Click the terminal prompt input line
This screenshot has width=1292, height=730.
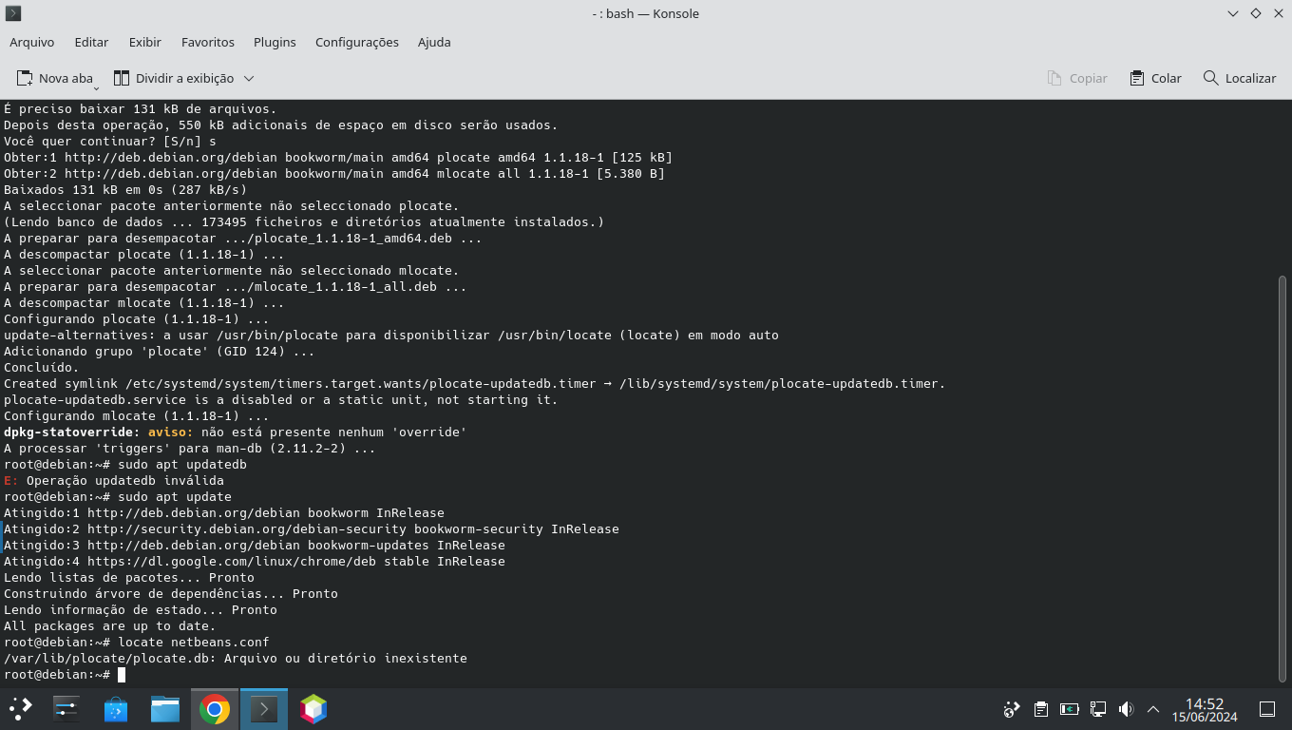pyautogui.click(x=65, y=674)
